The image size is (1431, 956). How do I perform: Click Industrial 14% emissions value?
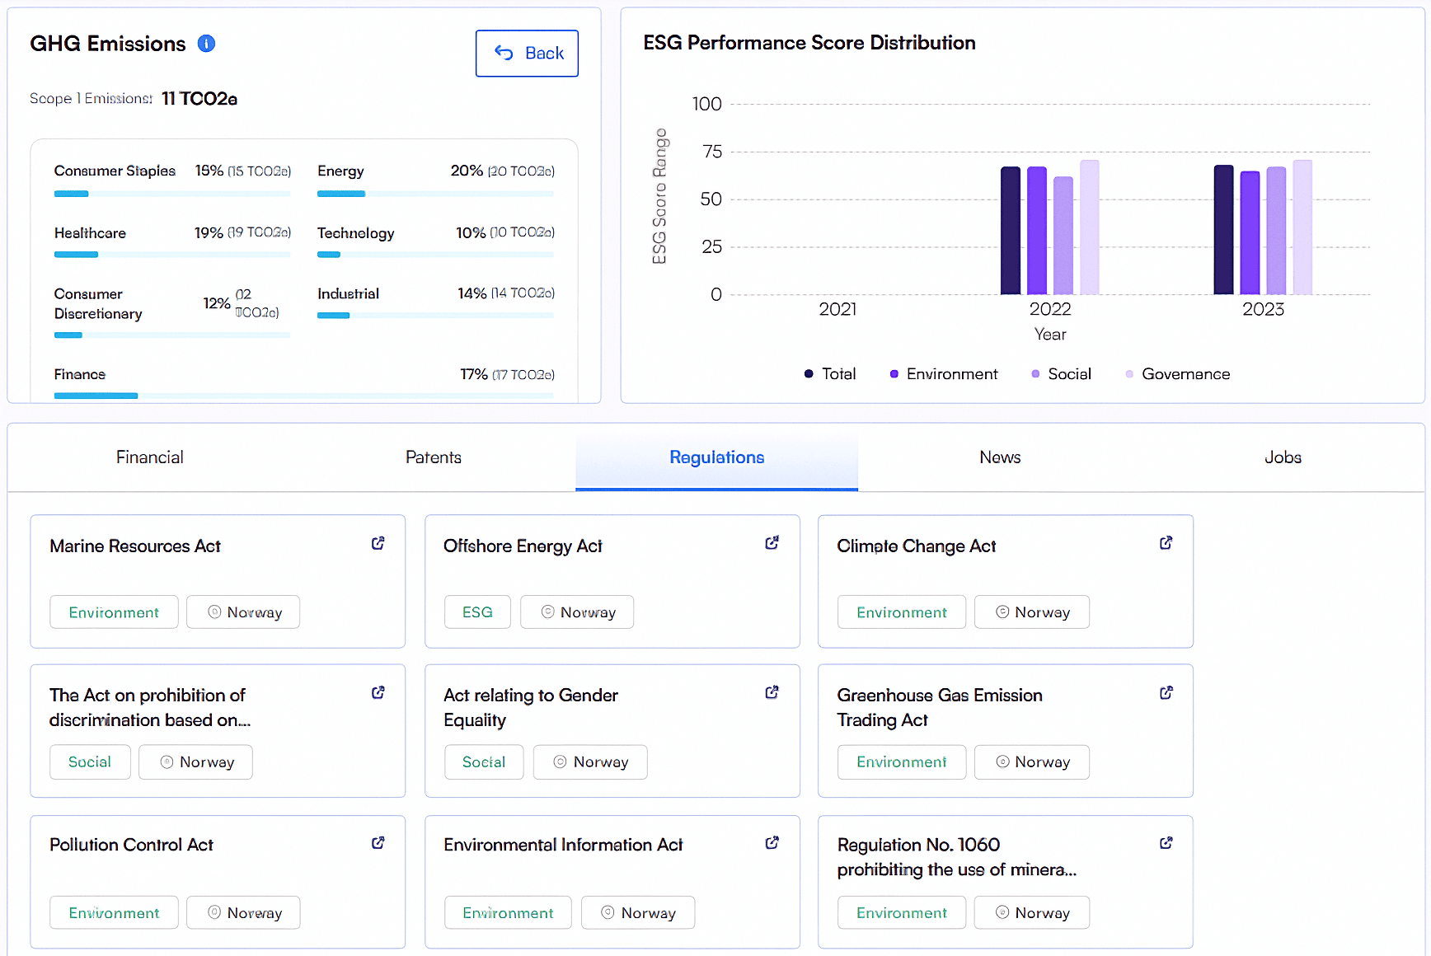(x=506, y=293)
